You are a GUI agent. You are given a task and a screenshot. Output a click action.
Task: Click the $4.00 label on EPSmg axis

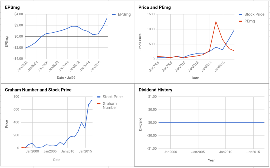(x=19, y=14)
